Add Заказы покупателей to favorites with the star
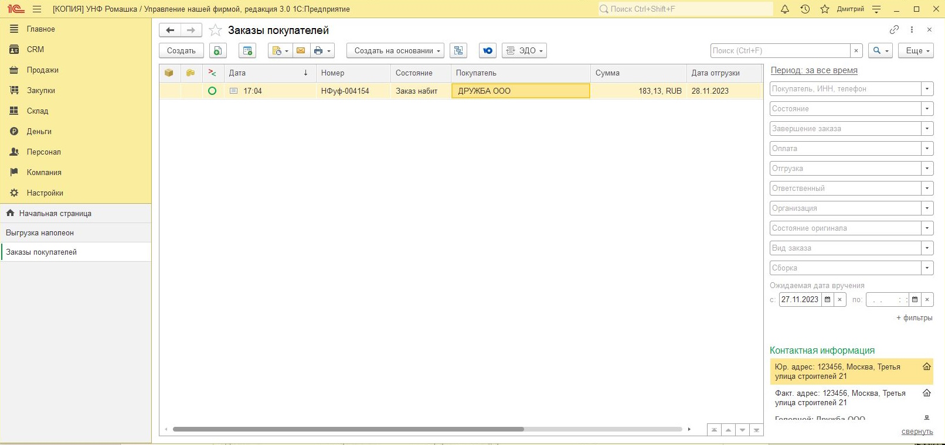This screenshot has width=945, height=445. (216, 30)
